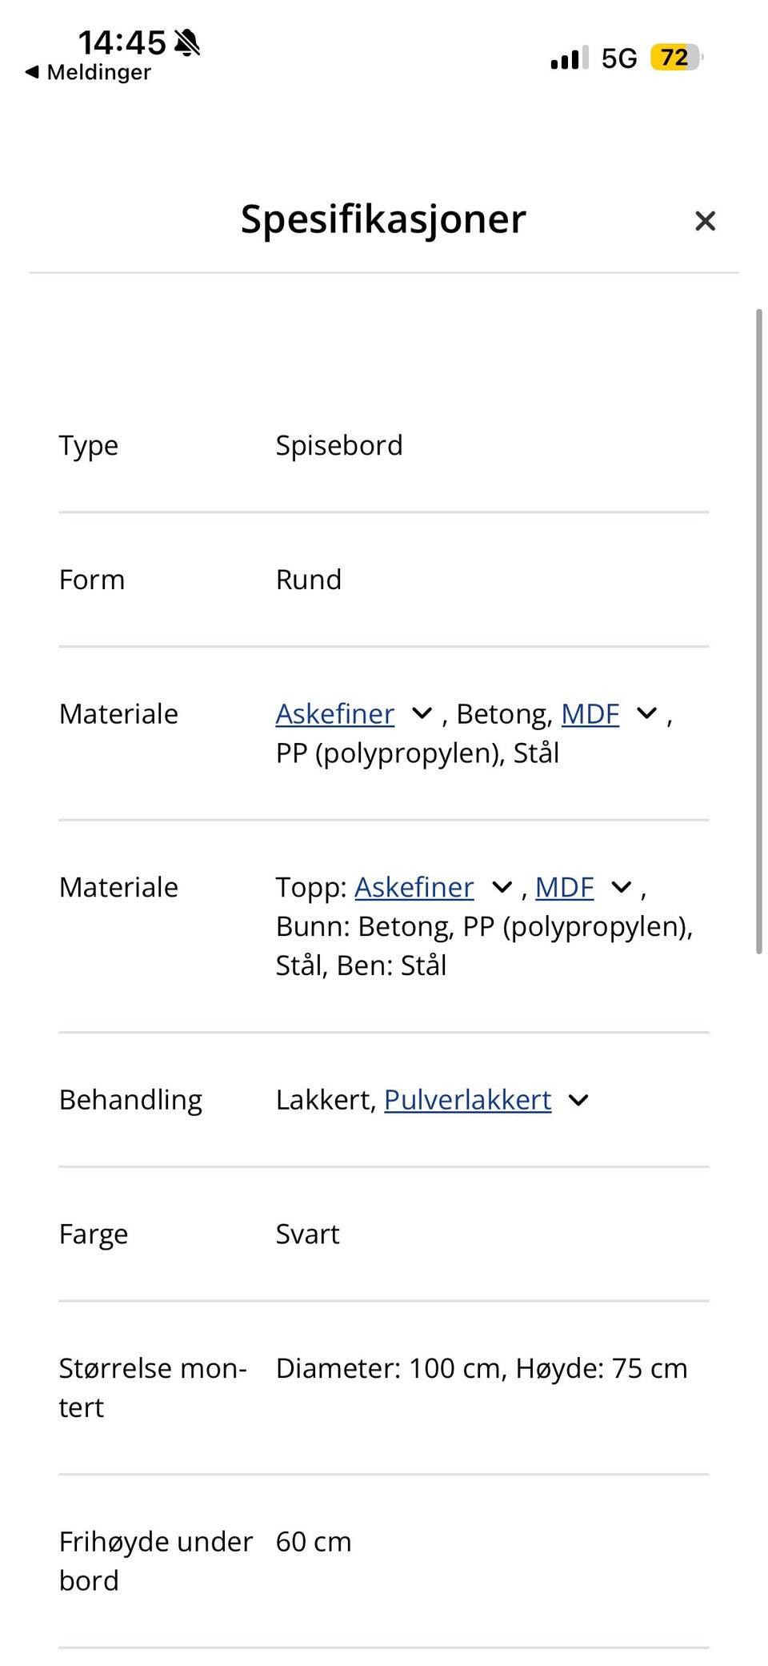Image resolution: width=768 pixels, height=1666 pixels.
Task: Tap the 5G network indicator
Action: coord(618,57)
